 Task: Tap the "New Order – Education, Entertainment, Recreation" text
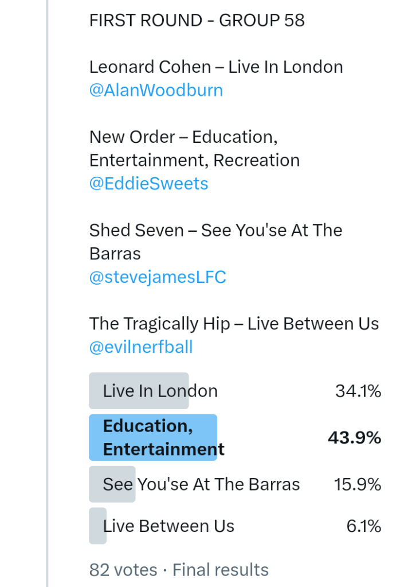(194, 149)
